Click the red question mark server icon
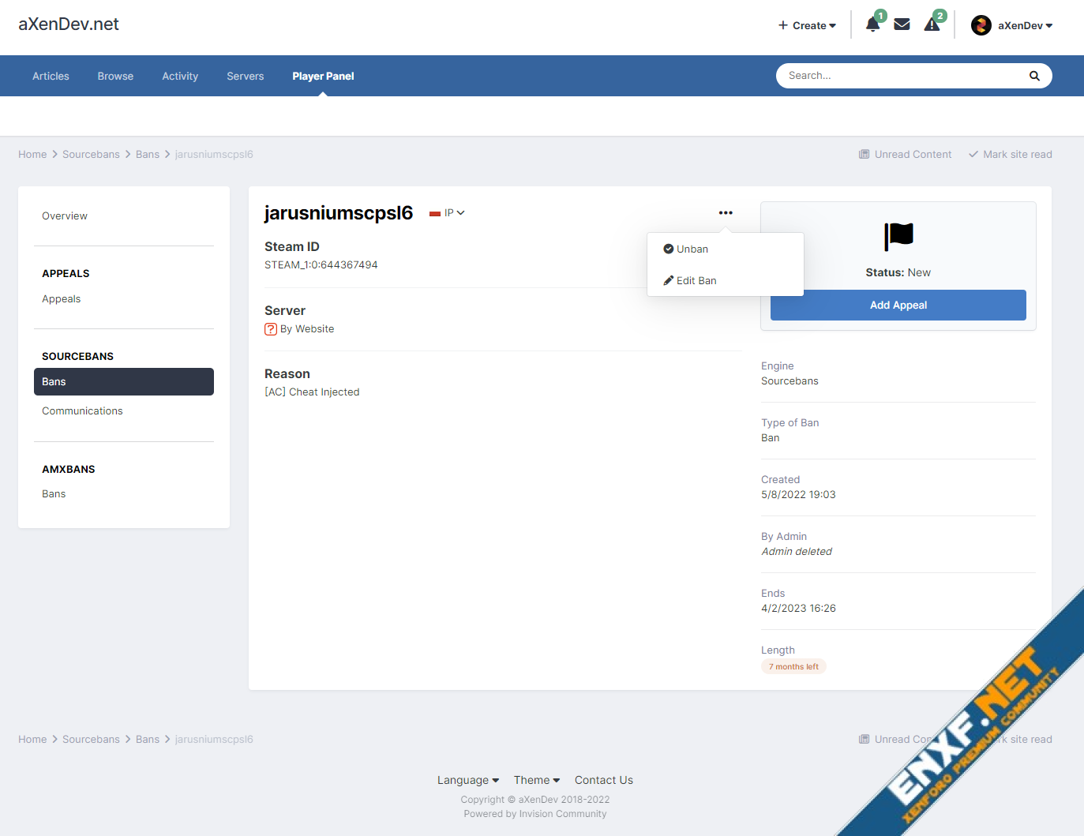 [271, 329]
